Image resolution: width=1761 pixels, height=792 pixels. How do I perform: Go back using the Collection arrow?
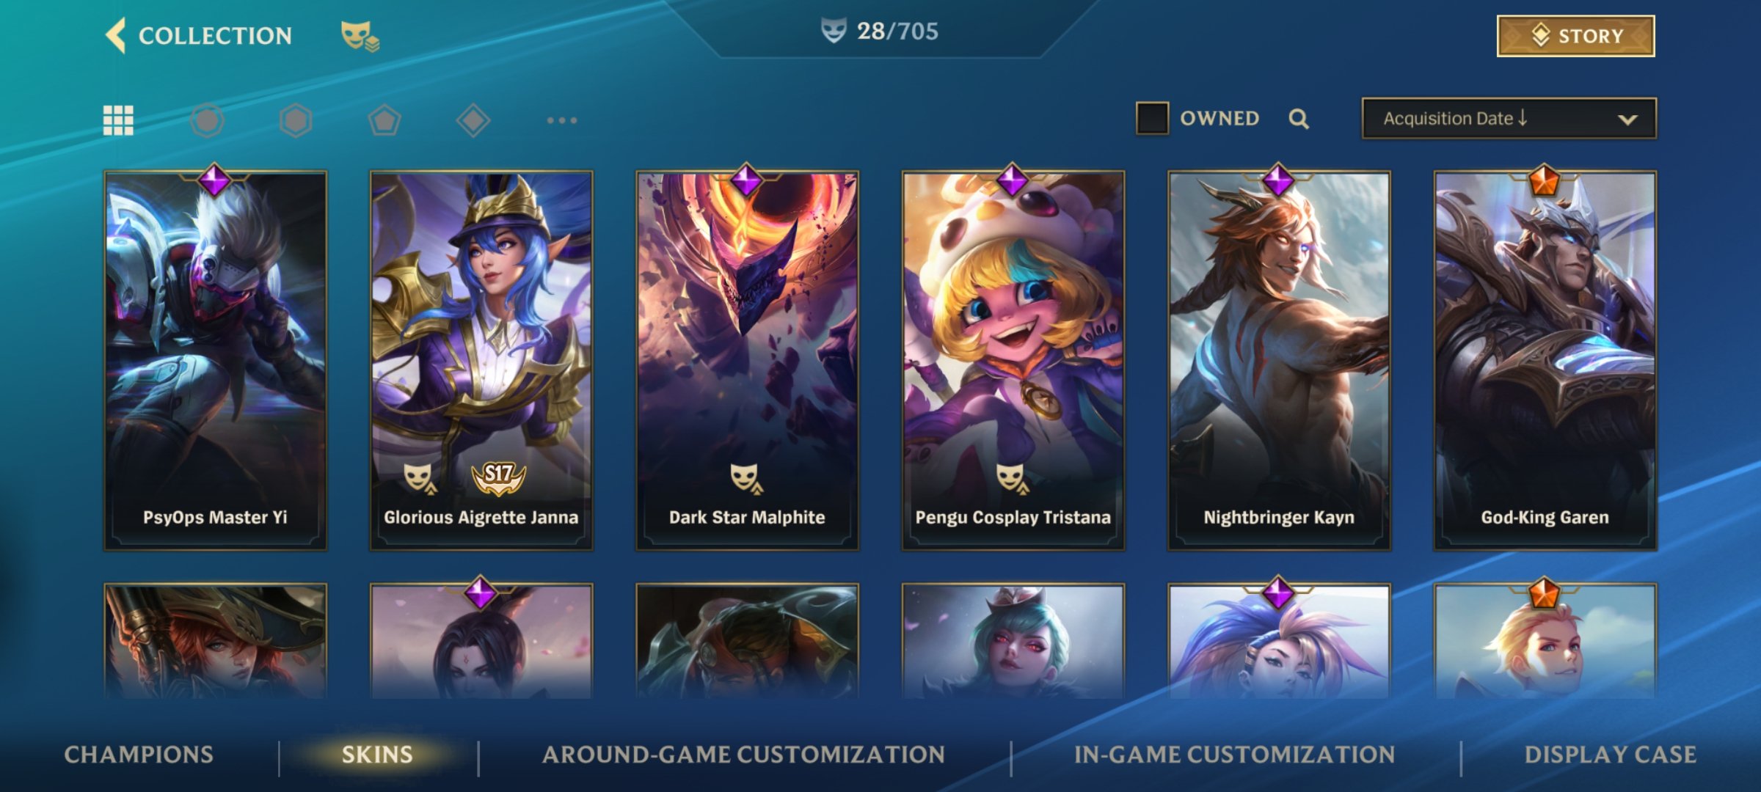point(116,35)
